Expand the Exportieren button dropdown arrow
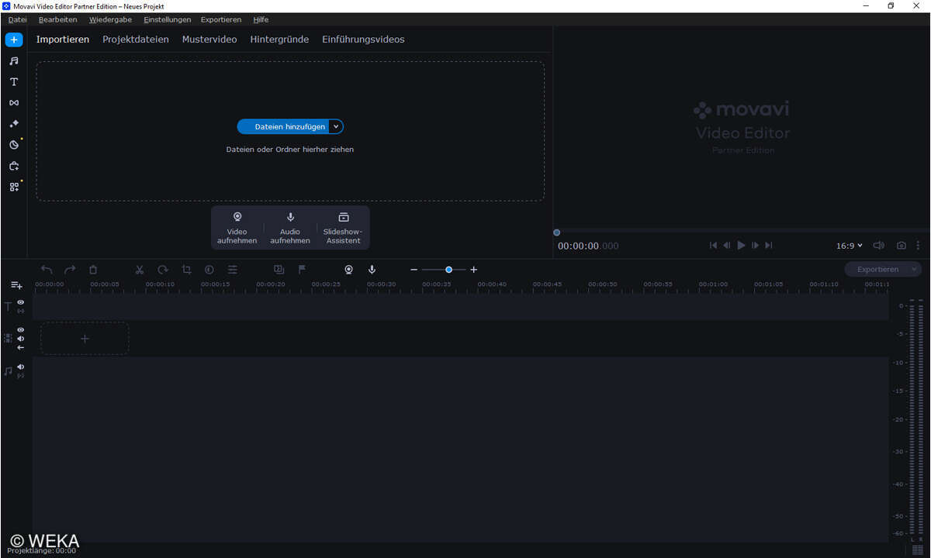This screenshot has width=931, height=558. tap(914, 270)
